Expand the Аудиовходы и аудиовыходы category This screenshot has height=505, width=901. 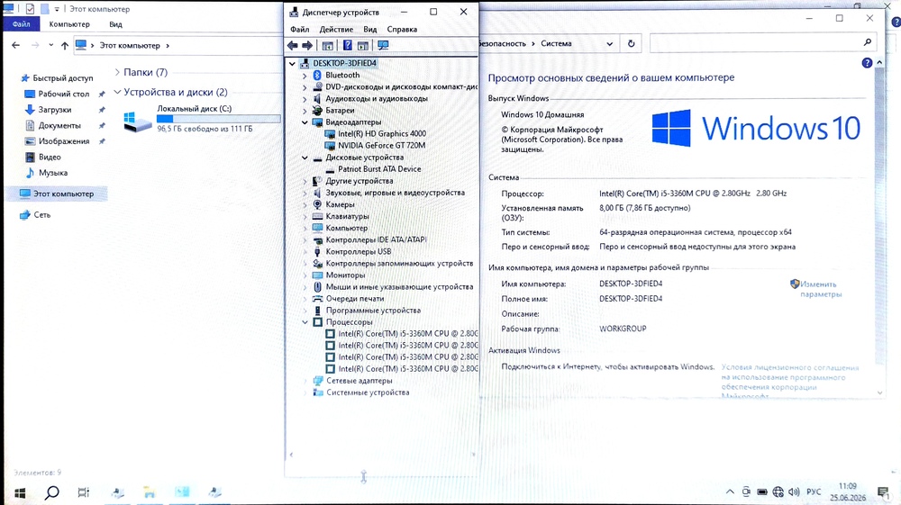click(x=305, y=99)
